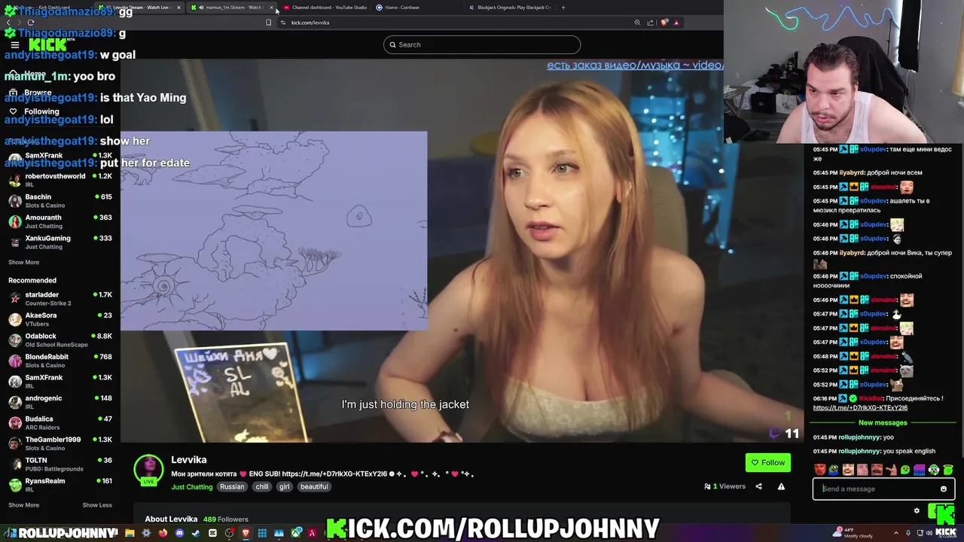
Task: Open Discord from the taskbar
Action: tap(179, 533)
